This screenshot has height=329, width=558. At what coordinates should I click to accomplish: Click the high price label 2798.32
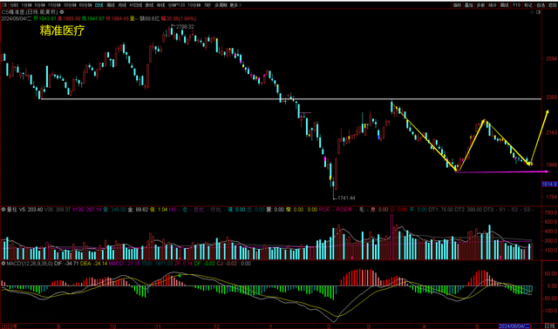[x=185, y=27]
